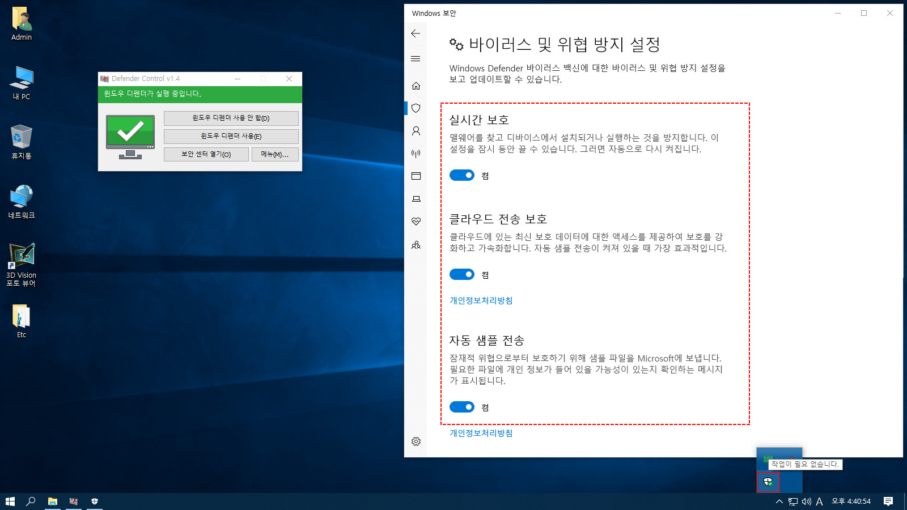Collapse the hidden tray icons chevron
The height and width of the screenshot is (510, 907).
779,501
